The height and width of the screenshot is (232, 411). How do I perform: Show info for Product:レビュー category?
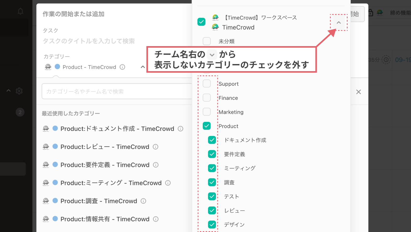pyautogui.click(x=156, y=147)
